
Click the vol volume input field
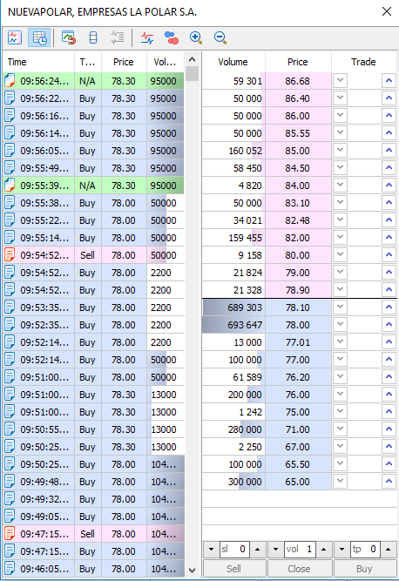pos(300,549)
